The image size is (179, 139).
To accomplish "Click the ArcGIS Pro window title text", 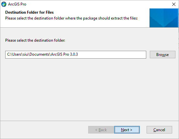I will pyautogui.click(x=17, y=4).
